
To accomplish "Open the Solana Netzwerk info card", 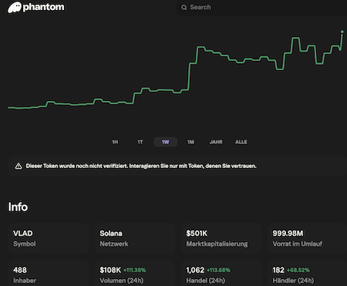I will [135, 239].
